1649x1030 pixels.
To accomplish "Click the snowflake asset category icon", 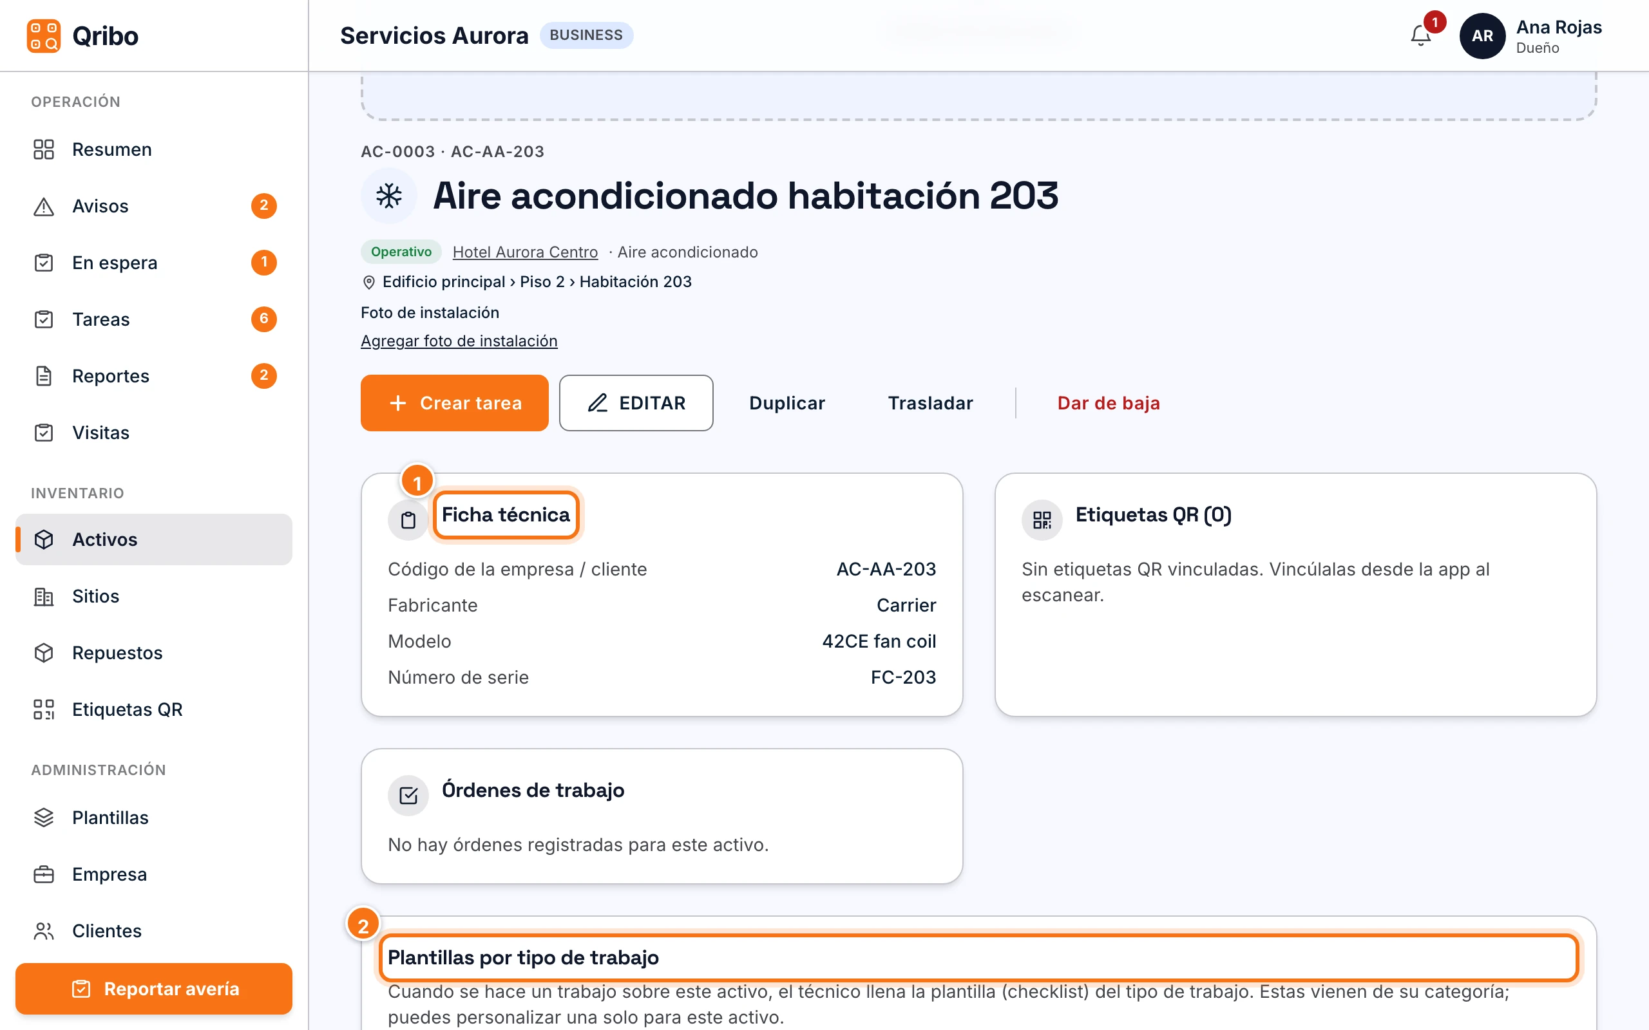I will click(388, 196).
